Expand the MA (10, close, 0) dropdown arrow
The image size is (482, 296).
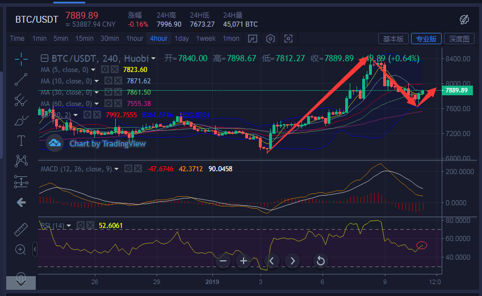(97, 81)
